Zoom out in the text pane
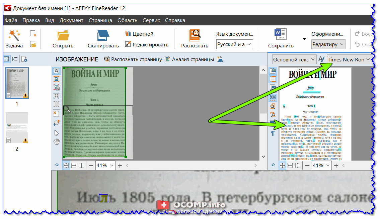The width and height of the screenshot is (380, 219). pos(307,166)
